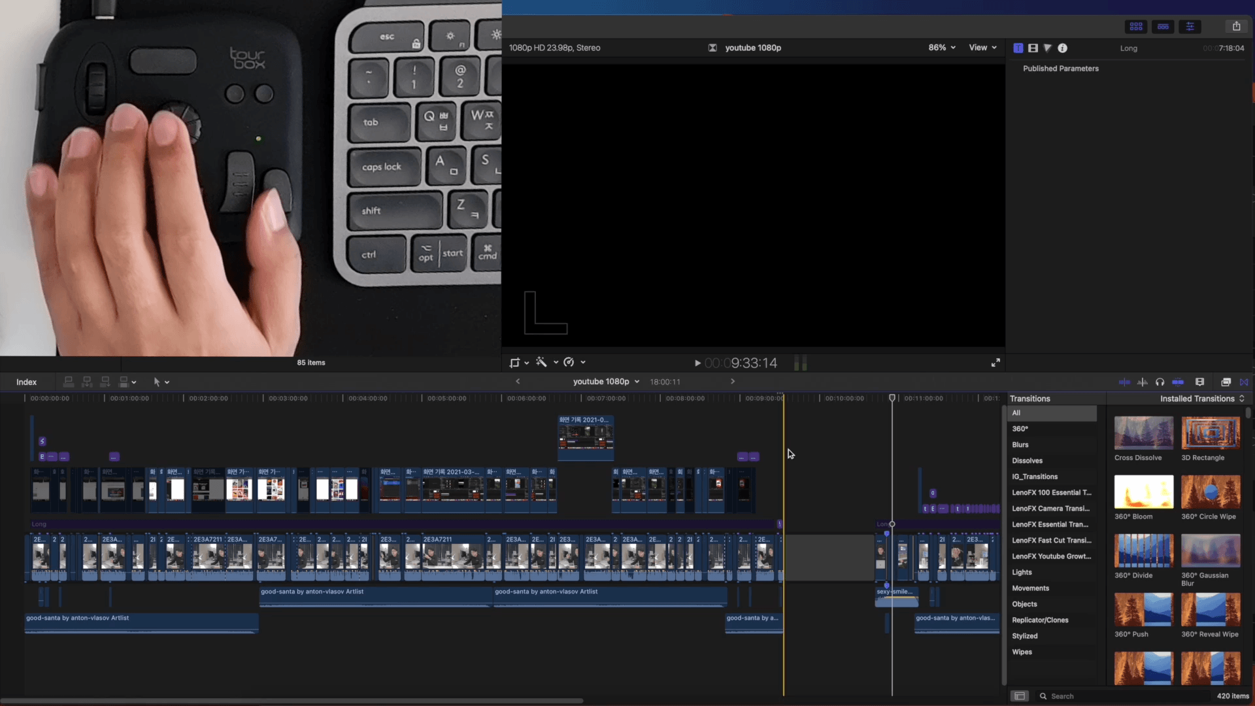Expand the viewer zoom 86% dropdown
1255x706 pixels.
[x=942, y=48]
